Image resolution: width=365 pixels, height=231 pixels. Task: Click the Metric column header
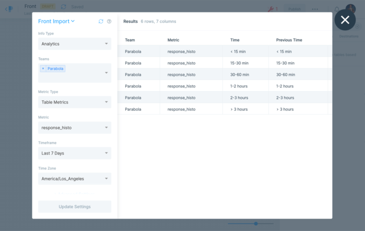[174, 40]
